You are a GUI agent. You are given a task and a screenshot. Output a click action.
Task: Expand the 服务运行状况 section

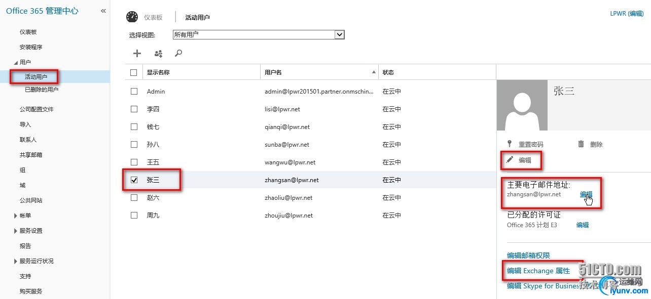click(16, 261)
